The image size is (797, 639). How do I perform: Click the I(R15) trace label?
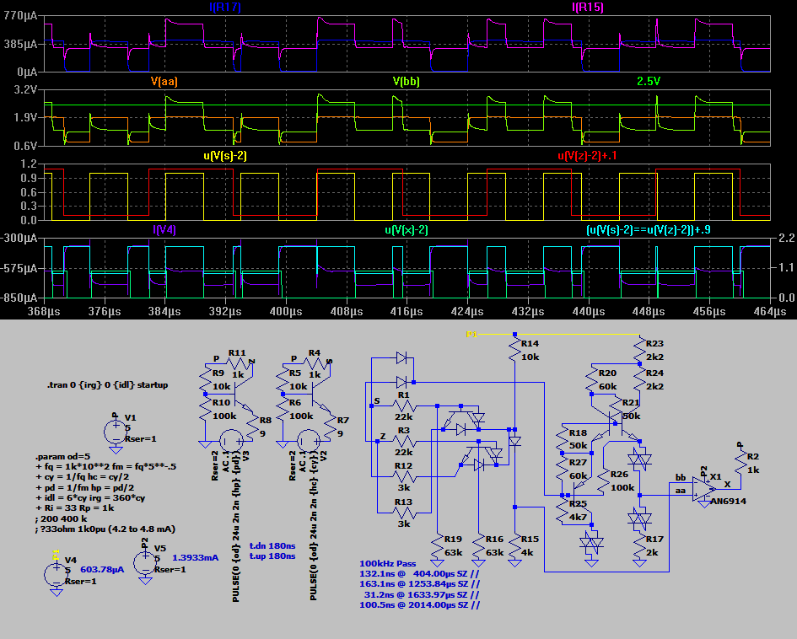[x=588, y=8]
